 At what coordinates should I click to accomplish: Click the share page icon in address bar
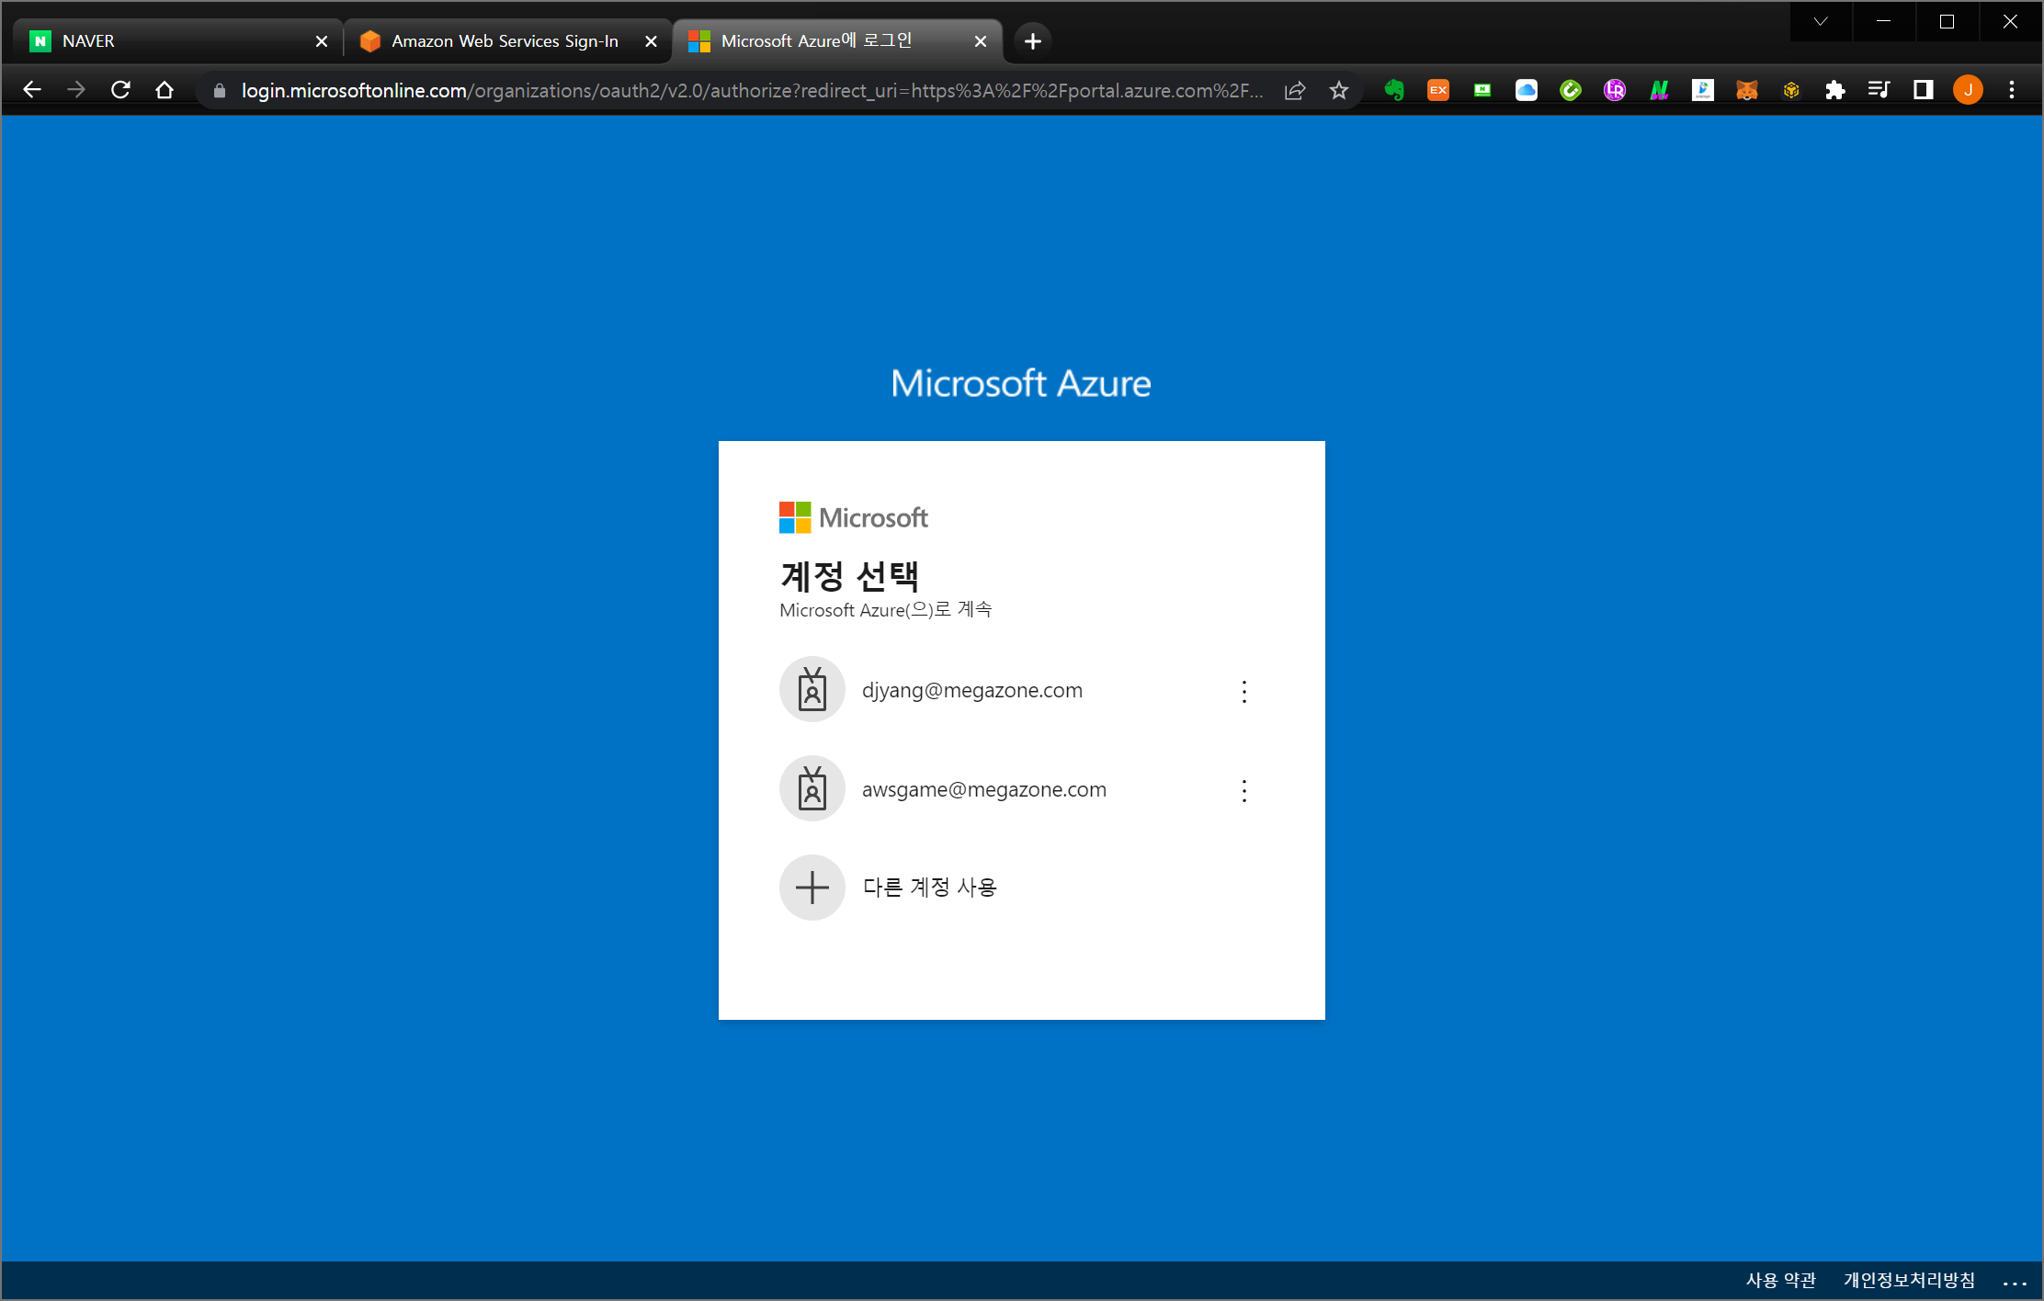(1295, 90)
